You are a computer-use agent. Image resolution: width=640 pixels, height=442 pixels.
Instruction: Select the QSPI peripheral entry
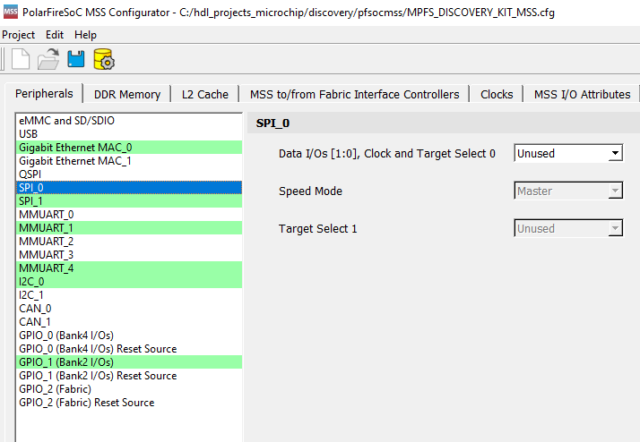click(x=31, y=174)
